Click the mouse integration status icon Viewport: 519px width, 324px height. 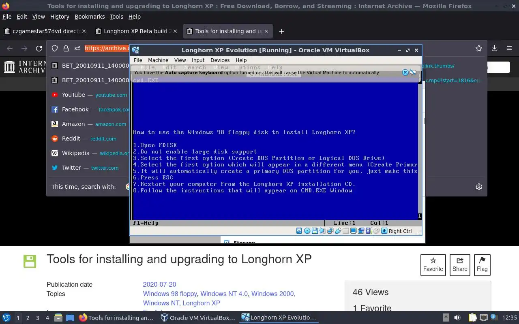376,231
